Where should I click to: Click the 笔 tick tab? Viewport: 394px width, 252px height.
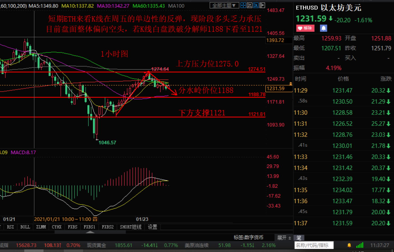[x=299, y=238]
